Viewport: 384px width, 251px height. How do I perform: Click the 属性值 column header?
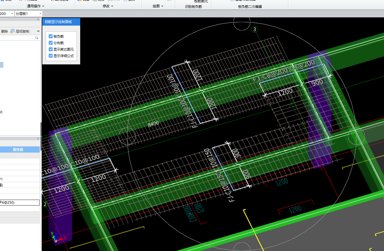click(18, 150)
